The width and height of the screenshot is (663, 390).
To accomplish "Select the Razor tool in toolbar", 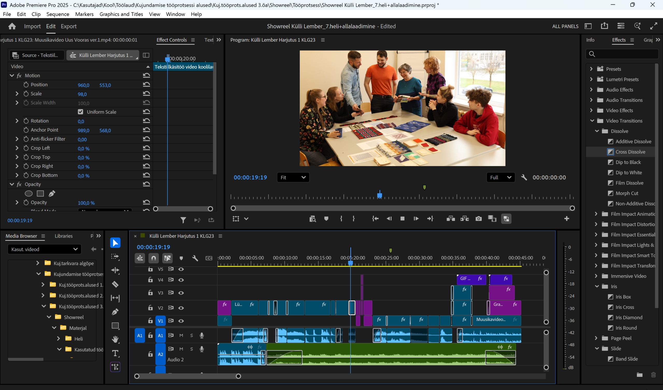I will [x=115, y=284].
